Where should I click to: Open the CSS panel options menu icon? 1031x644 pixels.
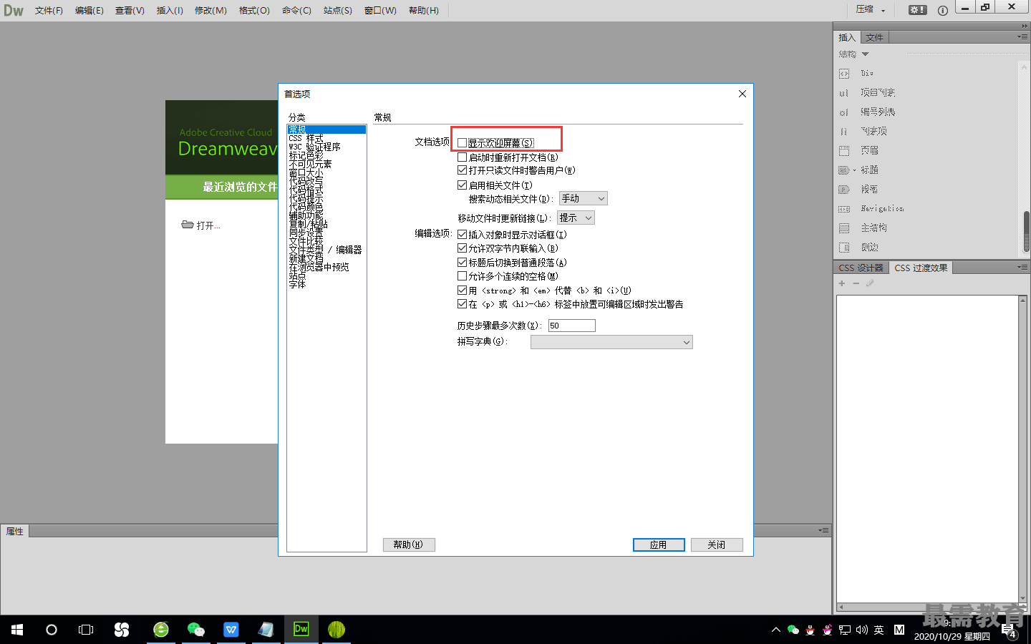coord(1022,267)
